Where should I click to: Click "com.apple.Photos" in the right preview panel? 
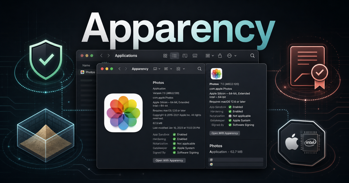(221, 89)
